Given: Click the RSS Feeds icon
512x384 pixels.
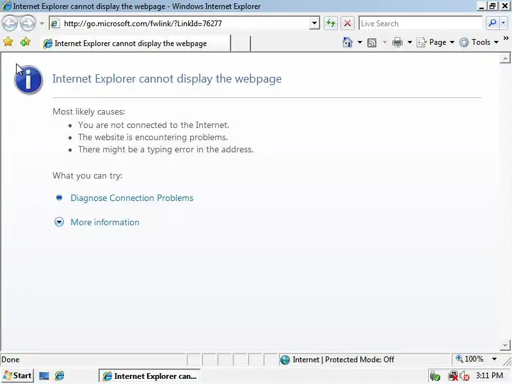Looking at the screenshot, I should [372, 42].
